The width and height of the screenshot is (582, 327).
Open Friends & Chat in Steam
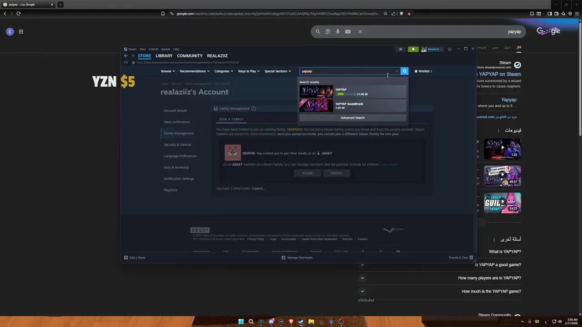tap(461, 258)
